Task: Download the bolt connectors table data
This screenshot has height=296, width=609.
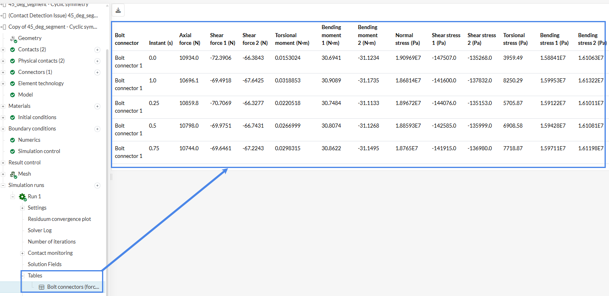Action: (118, 10)
